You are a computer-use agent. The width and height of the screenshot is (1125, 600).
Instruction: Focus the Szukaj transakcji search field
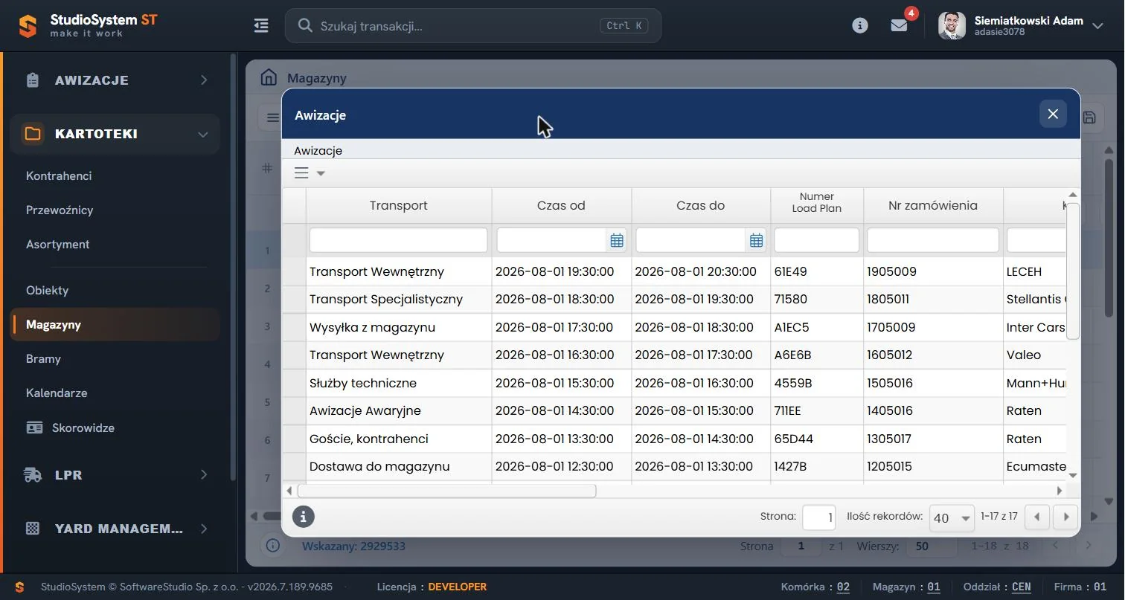pyautogui.click(x=473, y=26)
